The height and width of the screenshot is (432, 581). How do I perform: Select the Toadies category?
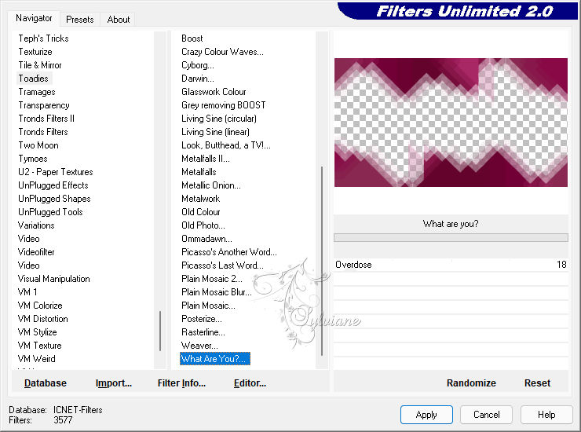(33, 79)
